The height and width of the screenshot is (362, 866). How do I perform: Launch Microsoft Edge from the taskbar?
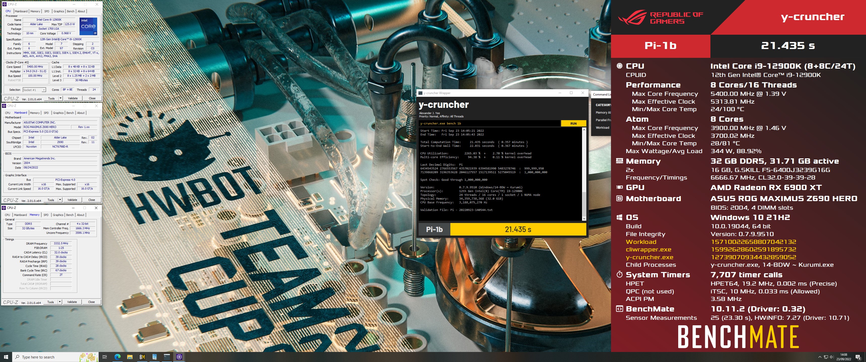117,357
